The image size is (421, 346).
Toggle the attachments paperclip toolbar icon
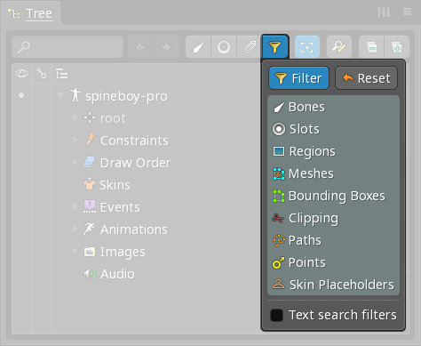[x=250, y=47]
